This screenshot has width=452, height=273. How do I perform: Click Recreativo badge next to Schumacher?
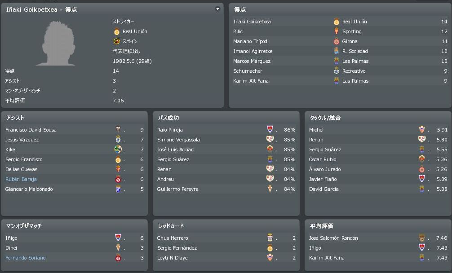[336, 71]
